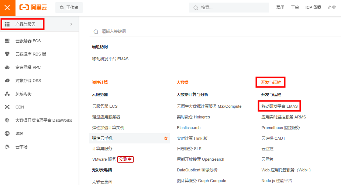This screenshot has width=341, height=185.
Task: Open 产品与服务 menu entry
Action: [x=25, y=24]
